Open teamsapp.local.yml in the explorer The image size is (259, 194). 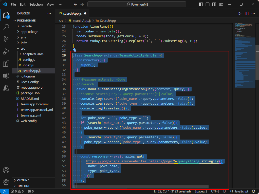point(34,104)
